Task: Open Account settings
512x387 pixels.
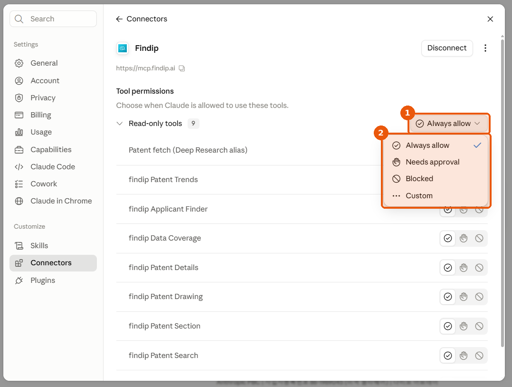Action: click(53, 80)
